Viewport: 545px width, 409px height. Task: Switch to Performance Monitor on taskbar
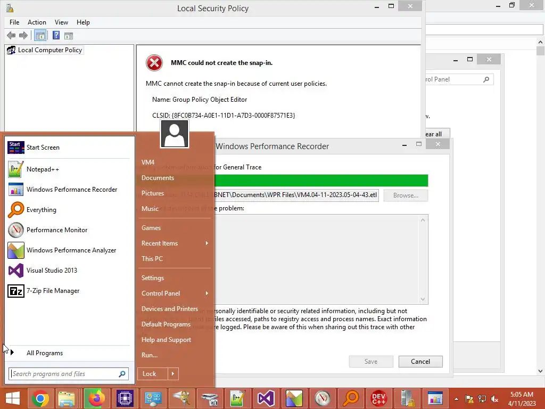pos(322,398)
